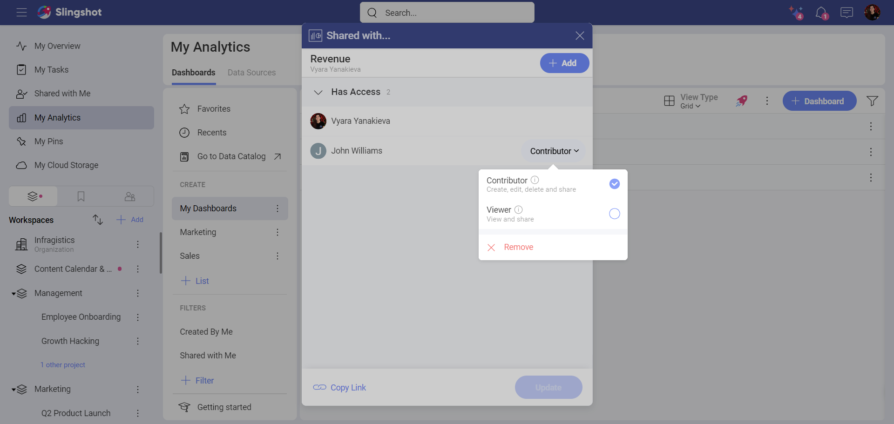The height and width of the screenshot is (424, 894).
Task: Collapse the Management workspace tree
Action: coord(14,294)
